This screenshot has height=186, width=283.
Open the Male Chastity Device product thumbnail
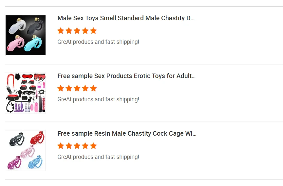pos(26,35)
